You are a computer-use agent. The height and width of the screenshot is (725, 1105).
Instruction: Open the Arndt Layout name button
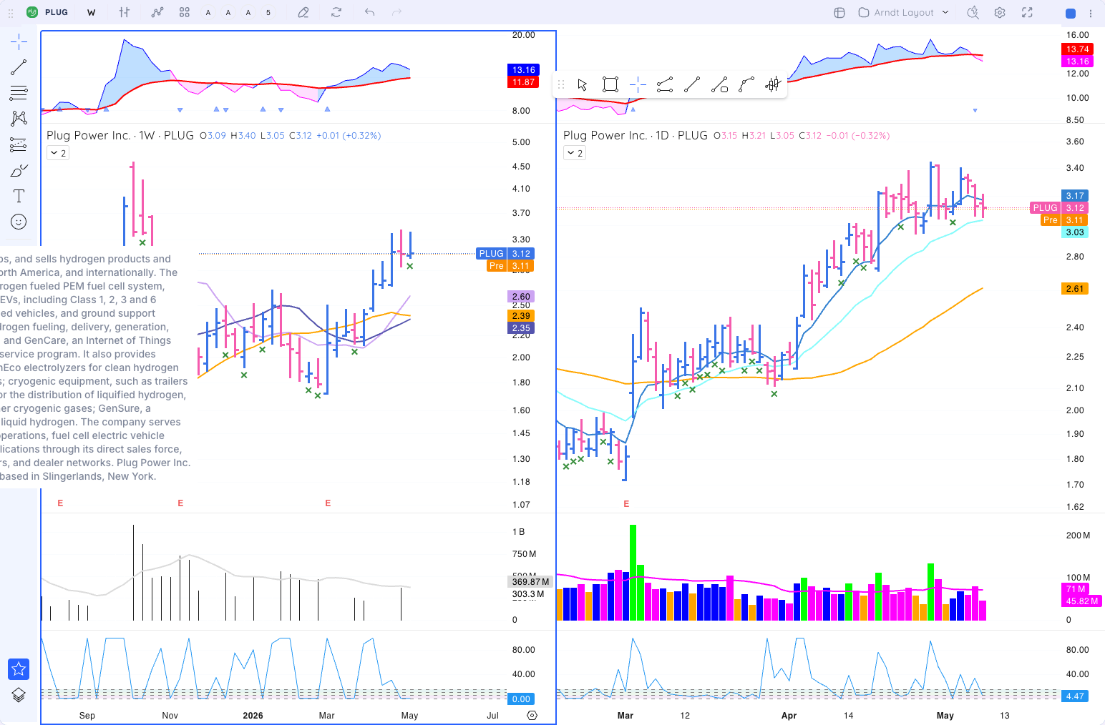coord(896,12)
